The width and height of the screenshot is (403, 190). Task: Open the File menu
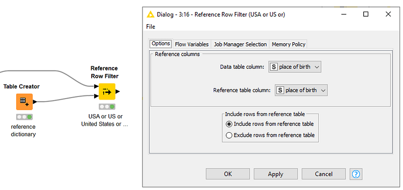pos(151,27)
